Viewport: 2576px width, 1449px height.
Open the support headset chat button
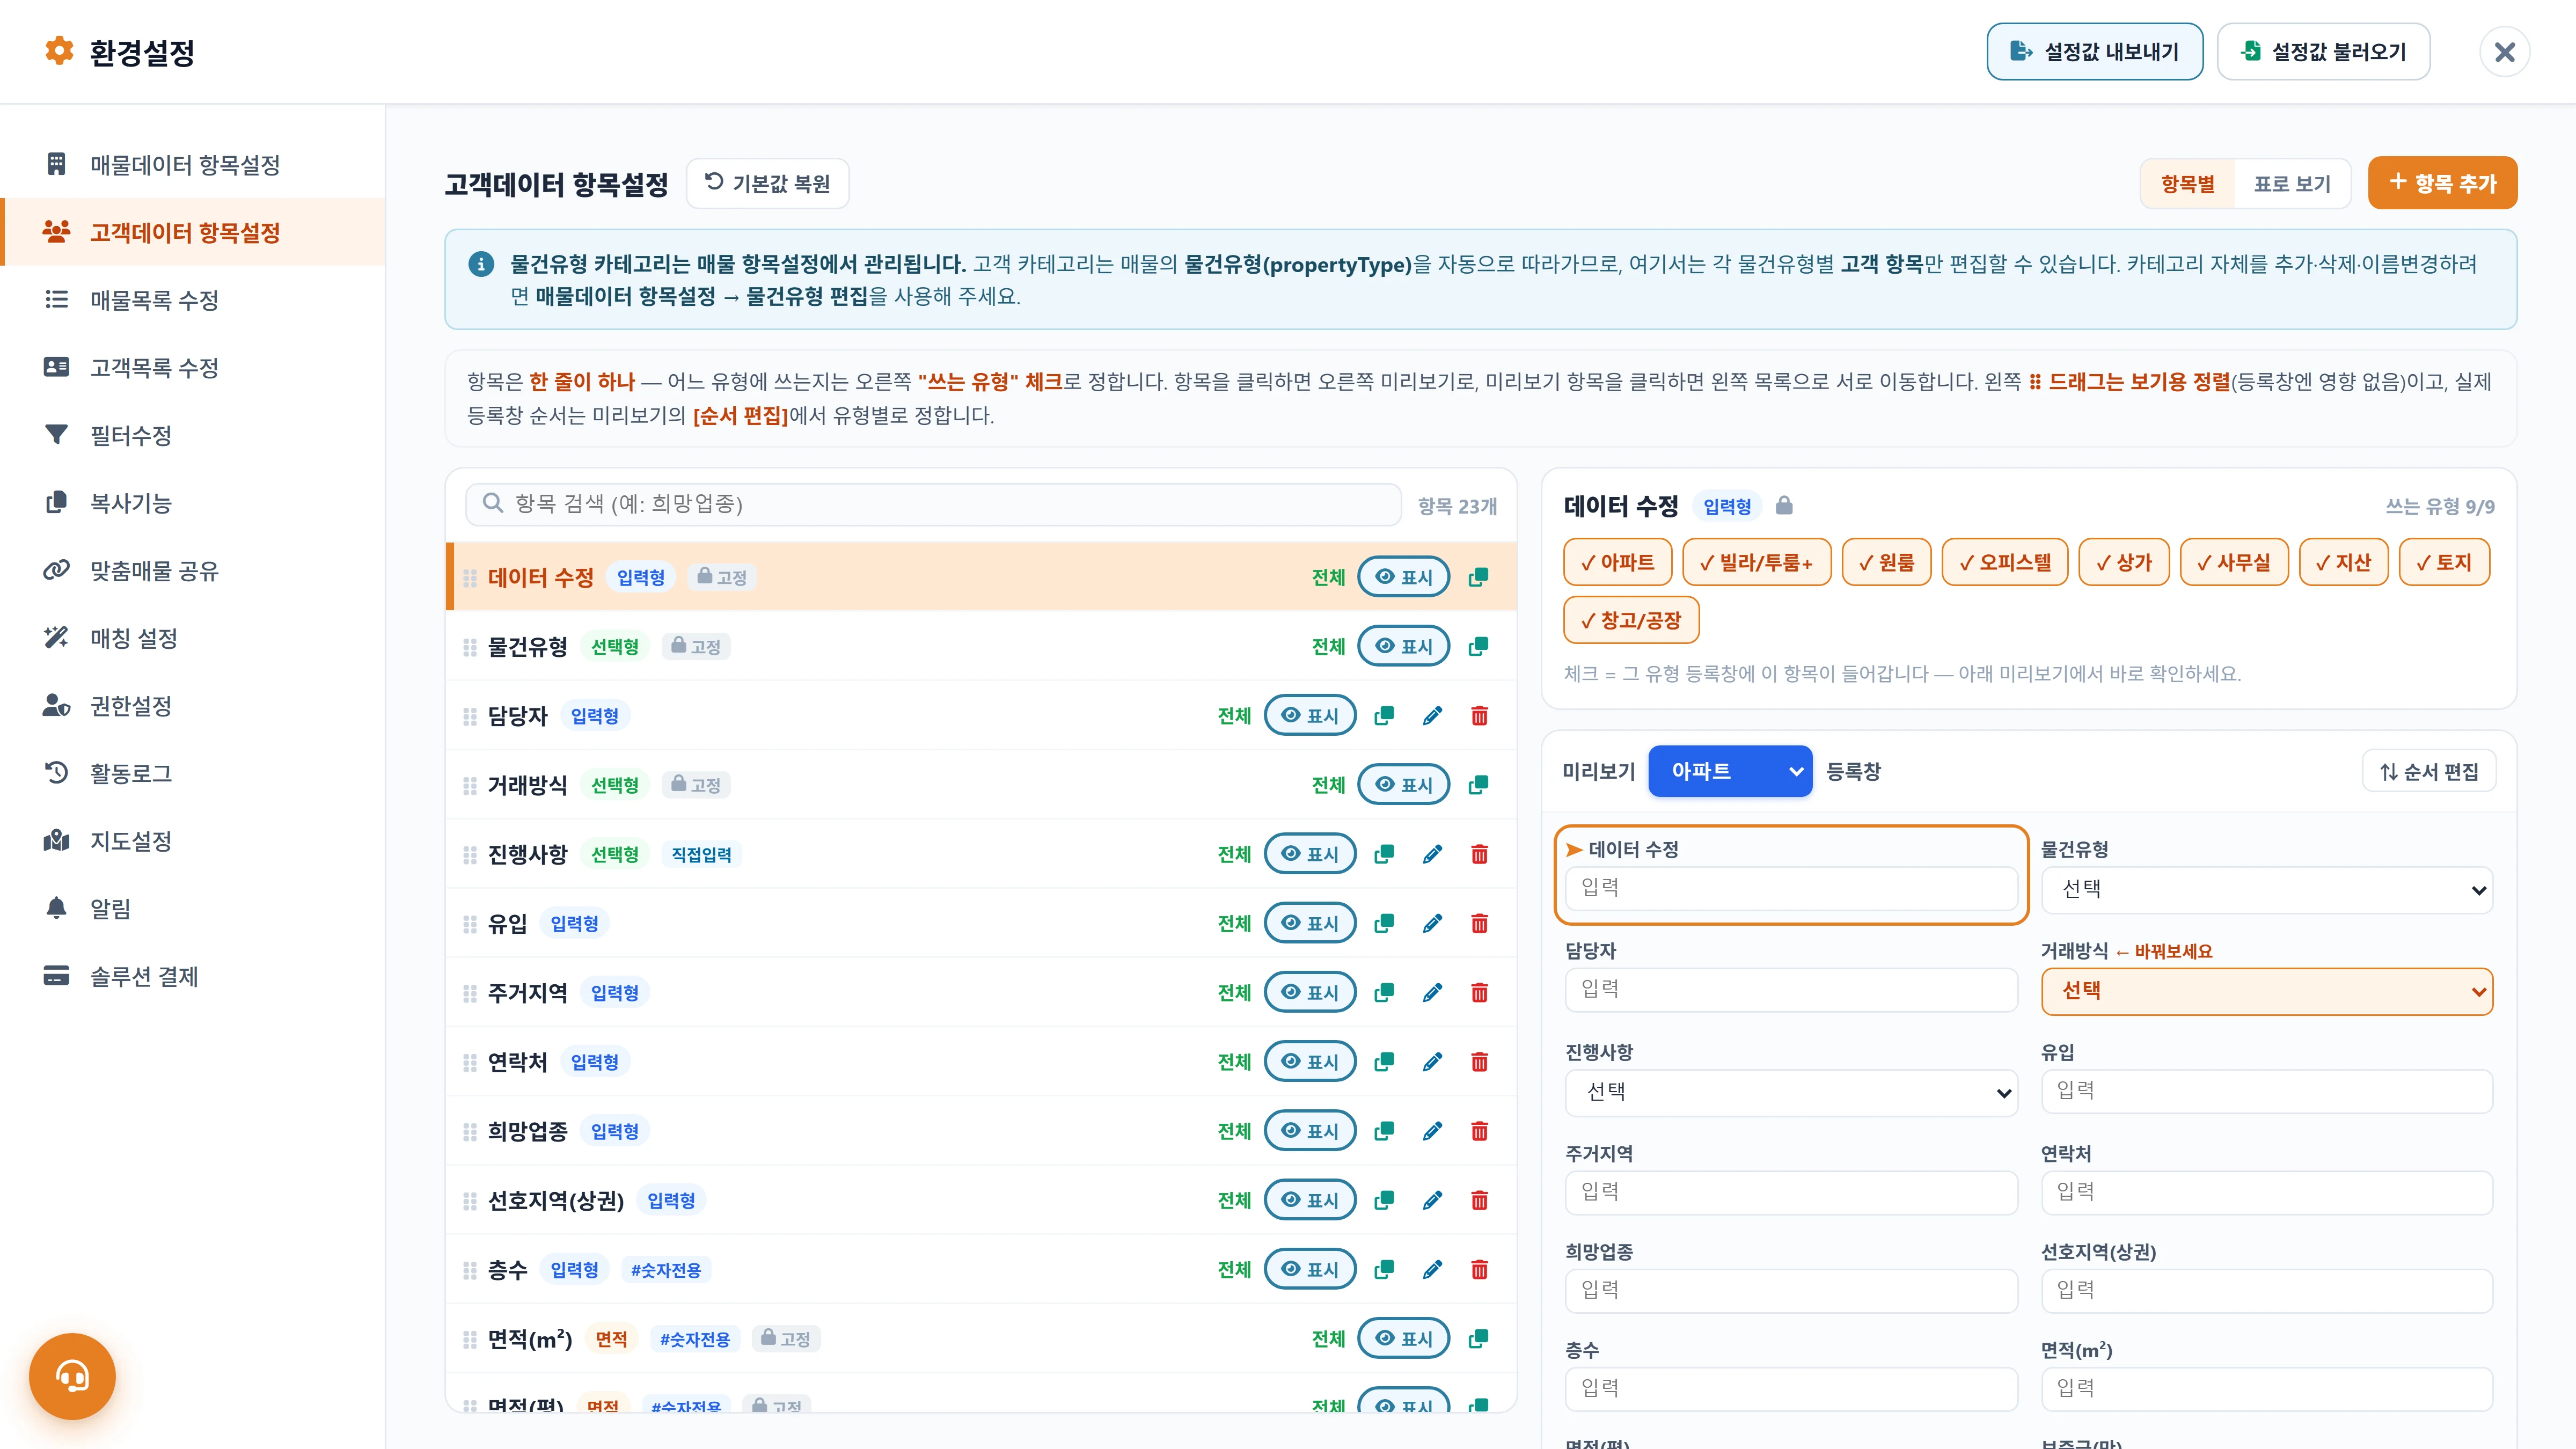pos(72,1376)
